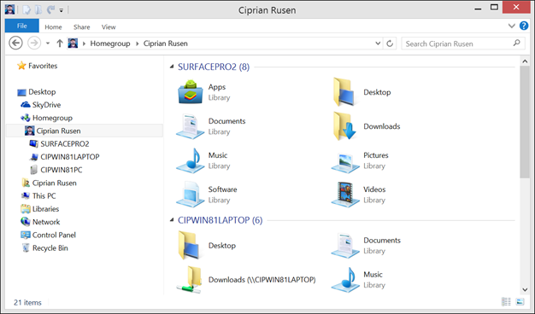The image size is (535, 314).
Task: Click the Forward navigation arrow
Action: [34, 44]
